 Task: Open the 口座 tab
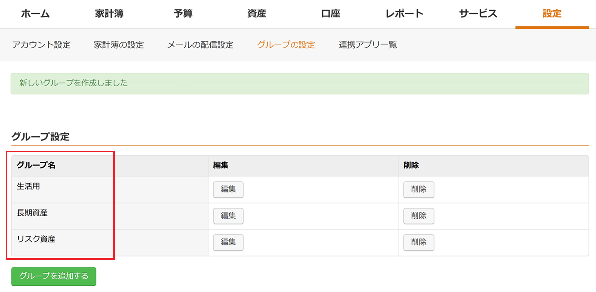[331, 14]
